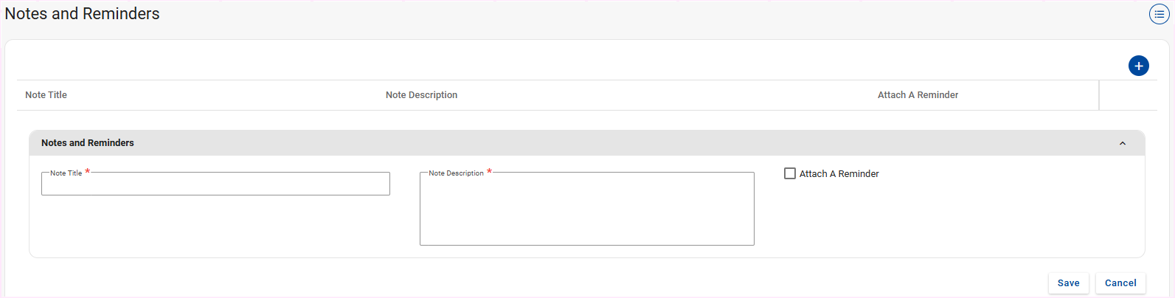The width and height of the screenshot is (1175, 298).
Task: Click the Notes and Reminders panel header title
Action: coord(88,143)
